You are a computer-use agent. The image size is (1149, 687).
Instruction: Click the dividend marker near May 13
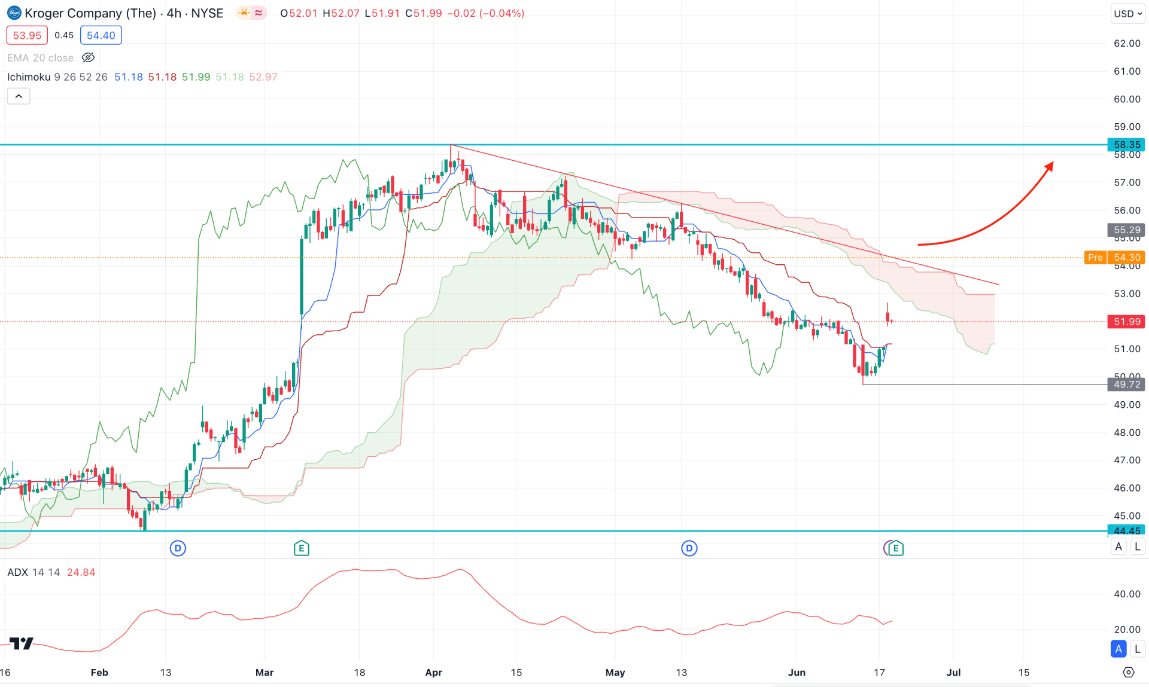pyautogui.click(x=689, y=548)
